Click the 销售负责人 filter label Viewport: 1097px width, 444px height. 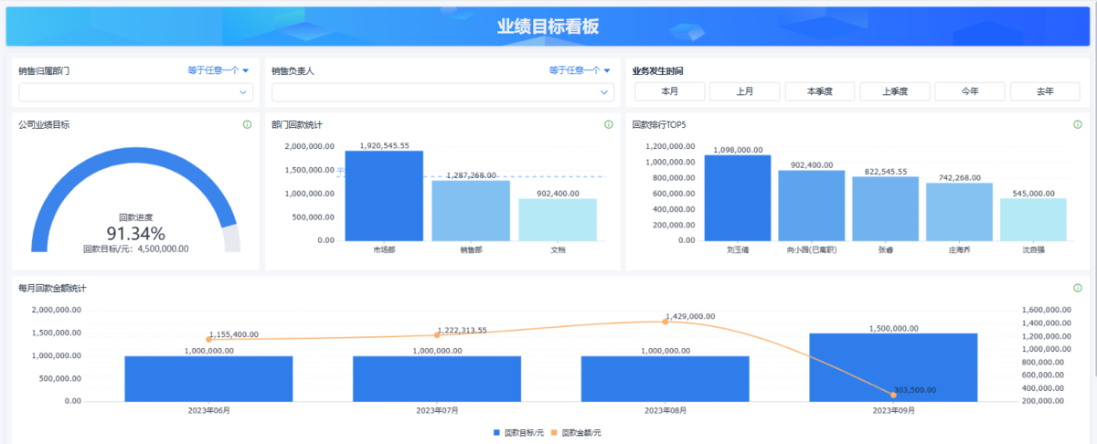point(293,70)
